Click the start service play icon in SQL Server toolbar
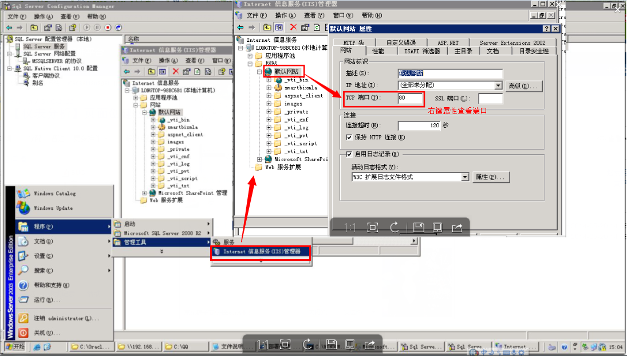 pyautogui.click(x=87, y=28)
